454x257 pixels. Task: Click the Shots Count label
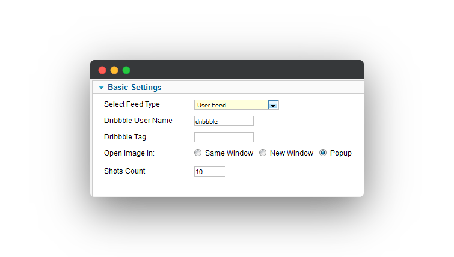point(124,171)
